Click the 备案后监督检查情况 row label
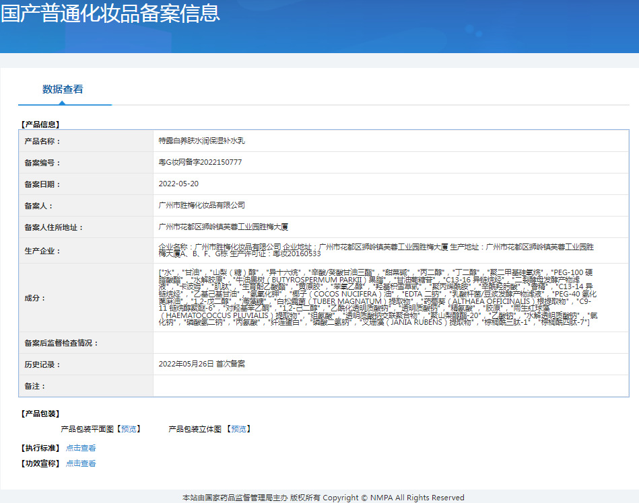The image size is (639, 503). pos(61,343)
